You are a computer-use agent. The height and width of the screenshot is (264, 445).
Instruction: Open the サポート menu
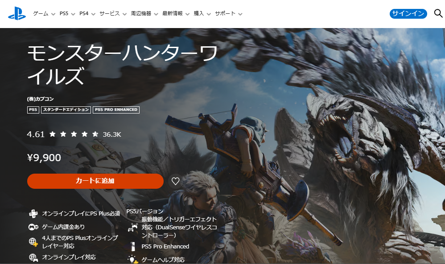(228, 14)
